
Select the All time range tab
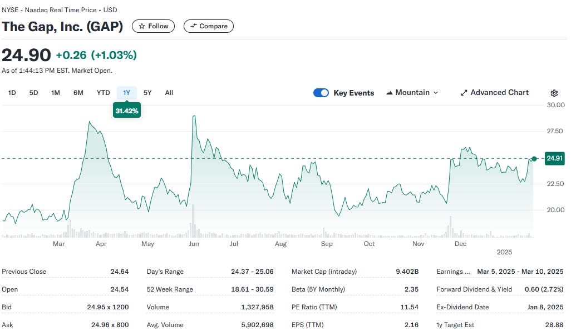pos(169,93)
